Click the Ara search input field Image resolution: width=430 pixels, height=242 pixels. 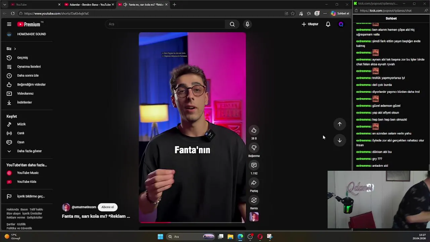point(165,24)
